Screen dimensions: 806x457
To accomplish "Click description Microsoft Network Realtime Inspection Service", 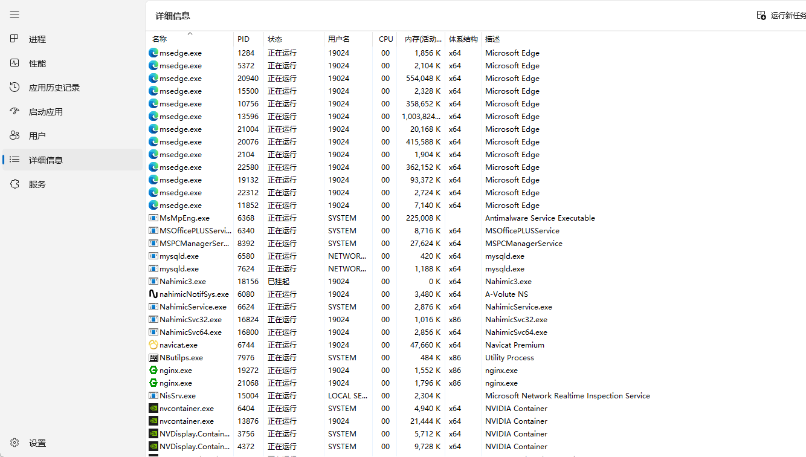I will (567, 395).
